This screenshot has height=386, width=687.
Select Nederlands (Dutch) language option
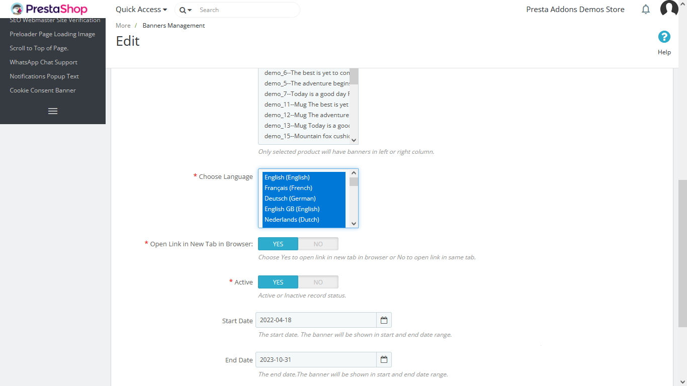tap(304, 220)
